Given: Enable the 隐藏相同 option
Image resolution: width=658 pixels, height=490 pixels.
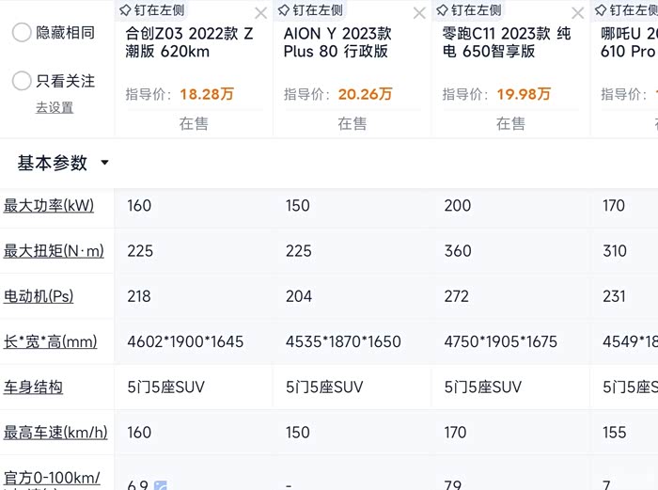Looking at the screenshot, I should (x=23, y=32).
